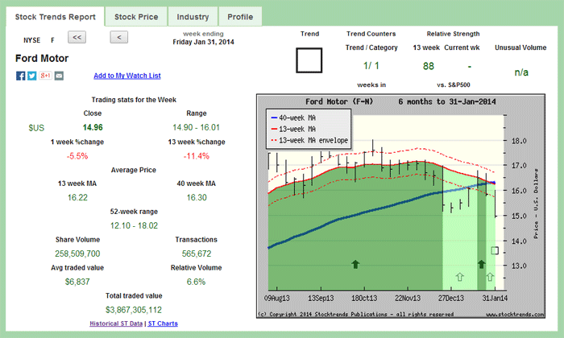Viewport: 564px width, 338px height.
Task: Click the weekly range 14.90 - 16.01
Action: [x=196, y=127]
